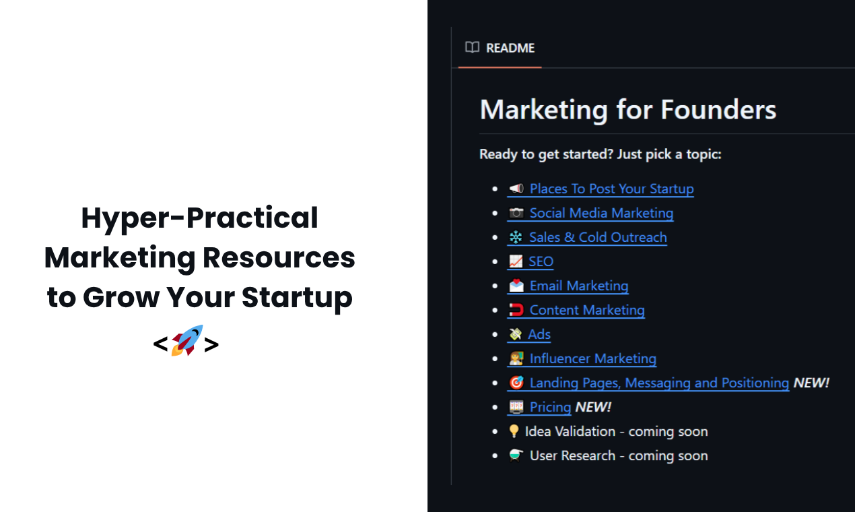This screenshot has width=855, height=512.
Task: Go to Sales & Cold Outreach
Action: pos(598,237)
